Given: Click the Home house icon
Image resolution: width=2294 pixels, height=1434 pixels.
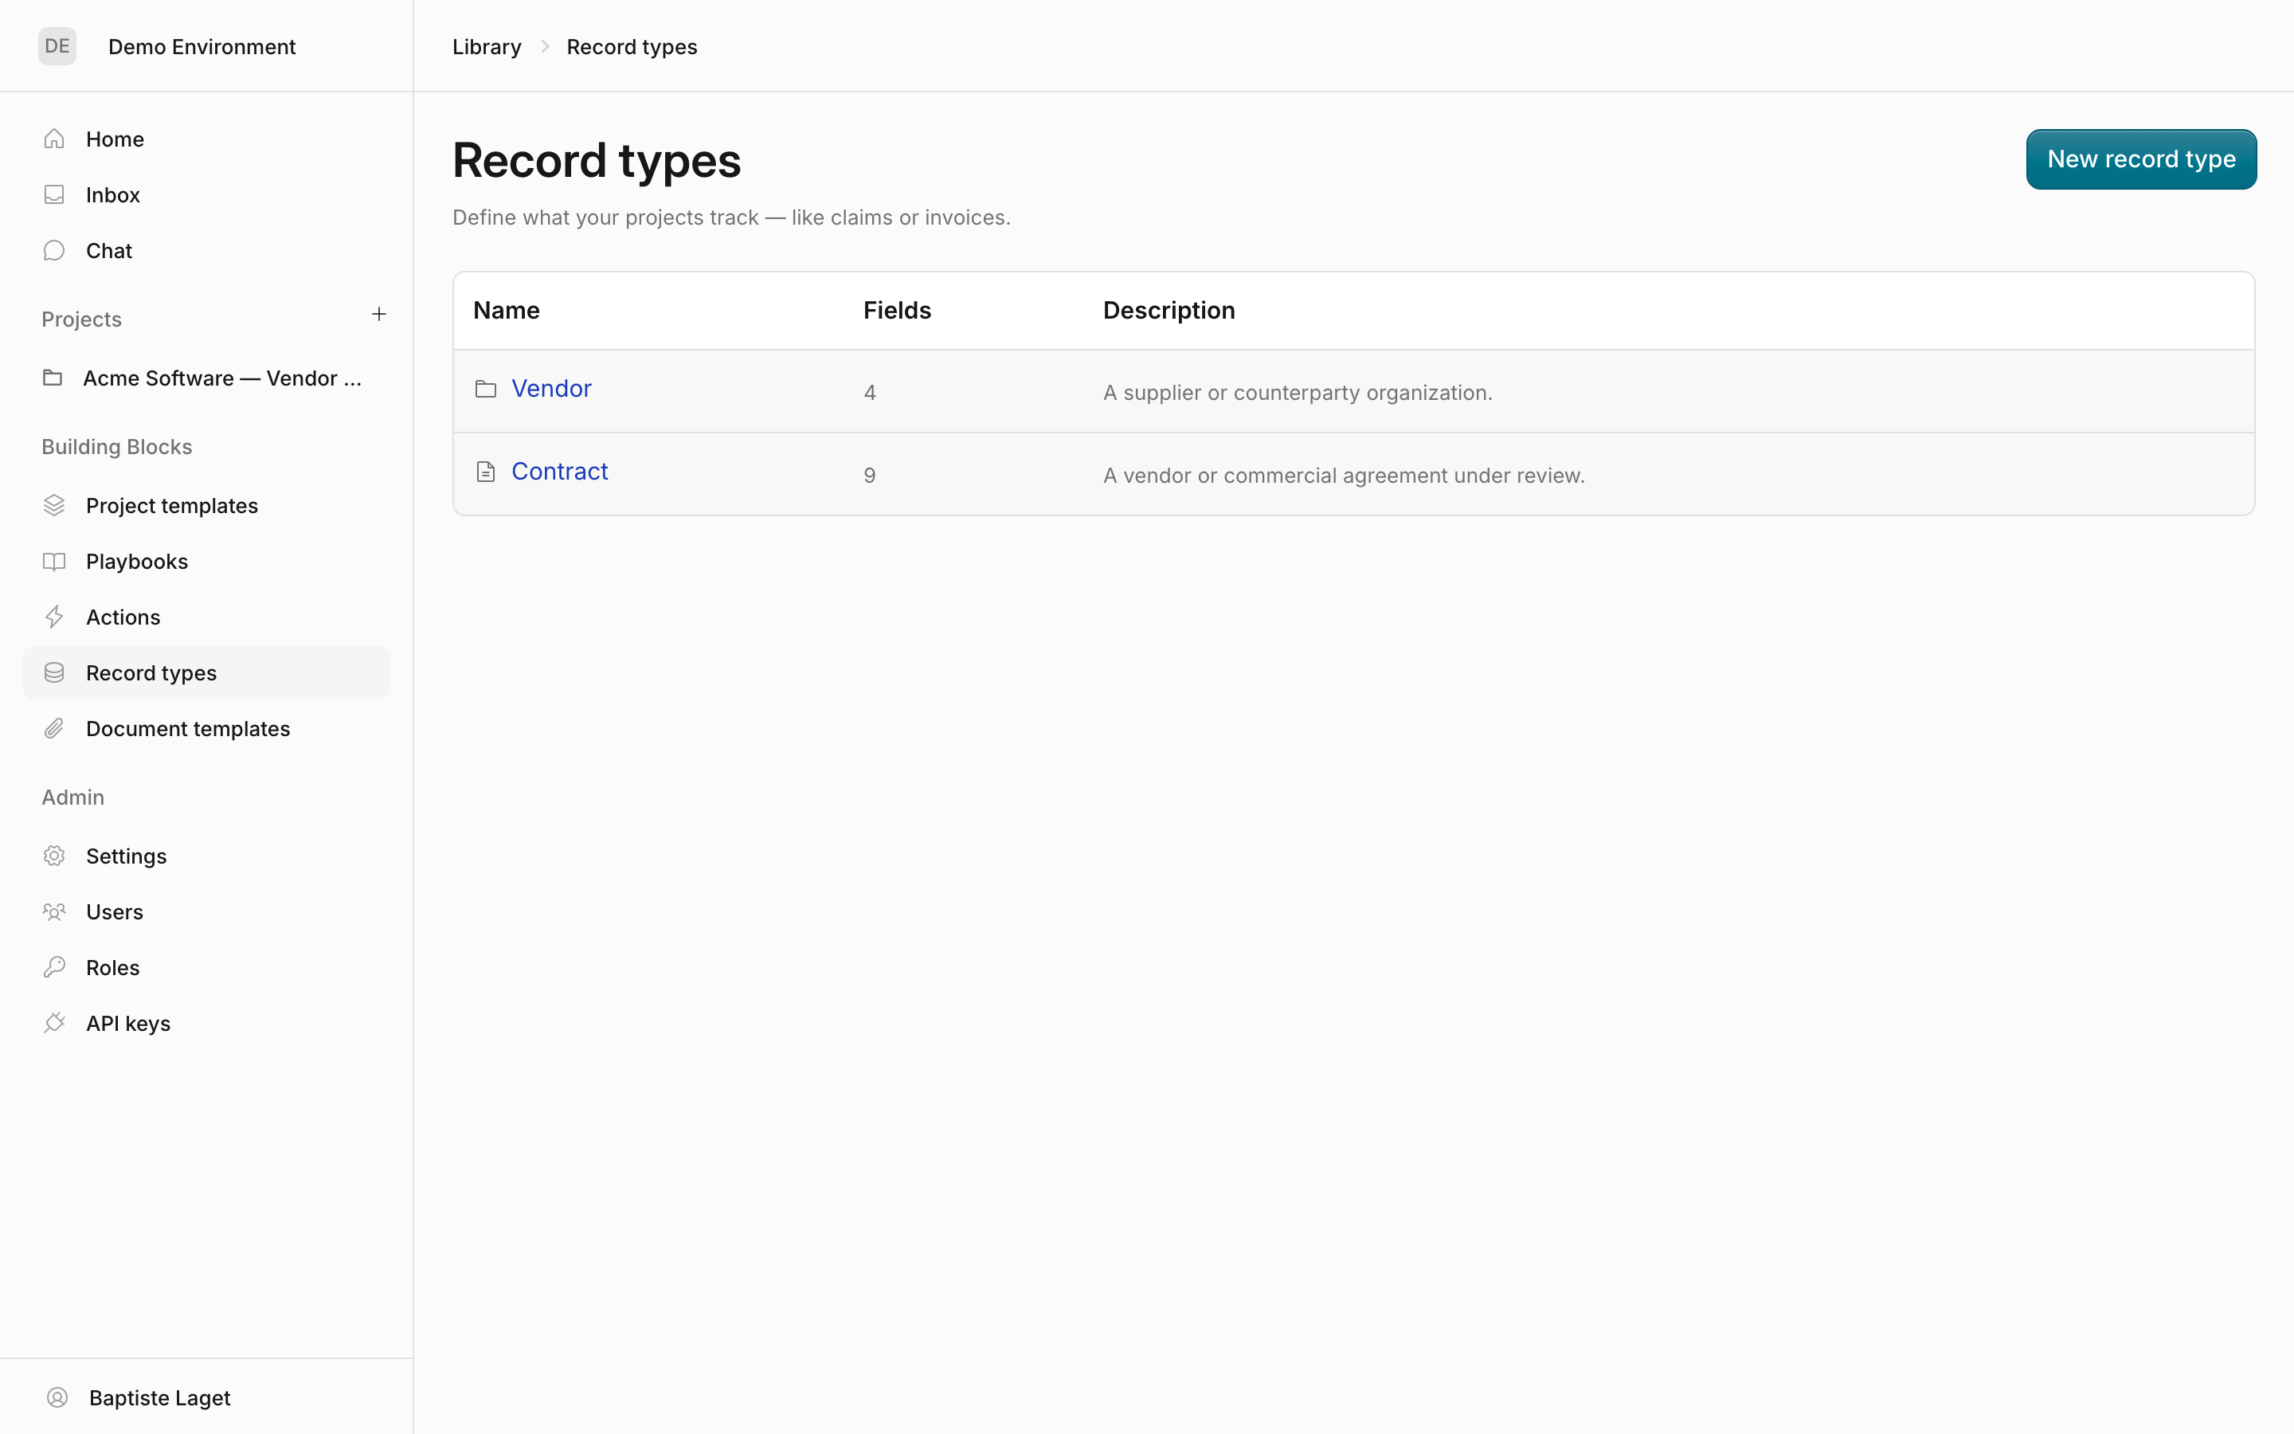Looking at the screenshot, I should click(54, 139).
